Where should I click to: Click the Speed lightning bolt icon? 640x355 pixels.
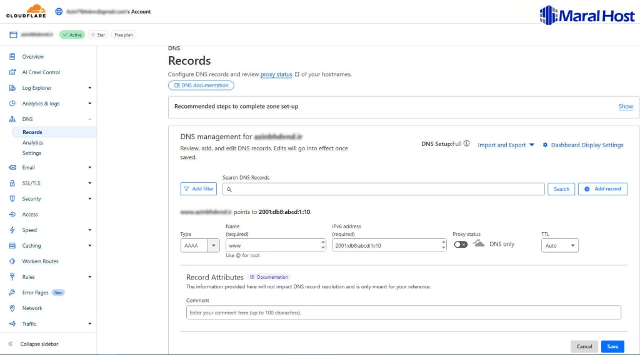point(12,230)
